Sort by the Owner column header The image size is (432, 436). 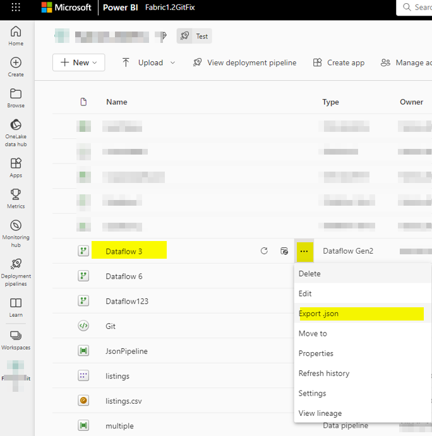coord(411,102)
